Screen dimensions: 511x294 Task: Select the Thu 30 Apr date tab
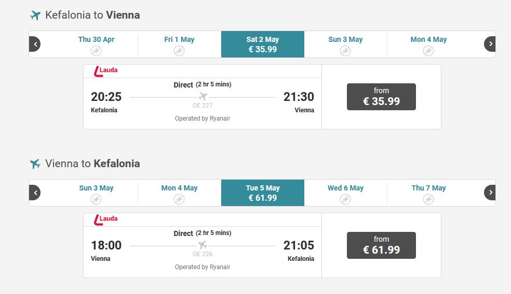(x=96, y=45)
